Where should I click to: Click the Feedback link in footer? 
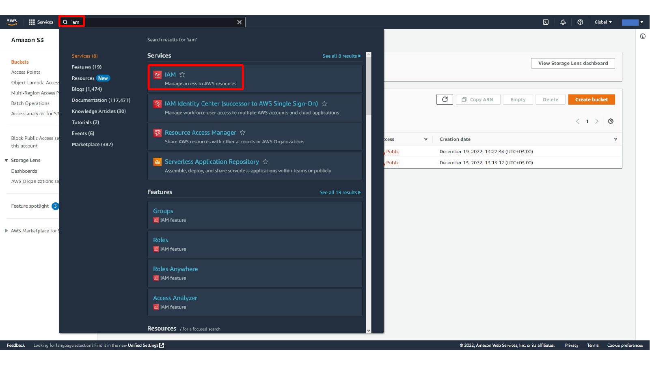pos(16,346)
